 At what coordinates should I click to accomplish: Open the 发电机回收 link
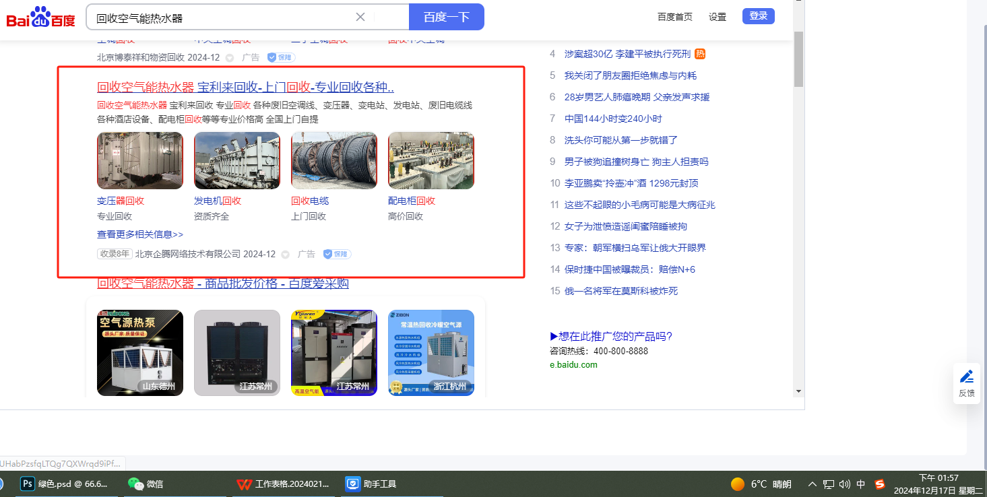218,201
